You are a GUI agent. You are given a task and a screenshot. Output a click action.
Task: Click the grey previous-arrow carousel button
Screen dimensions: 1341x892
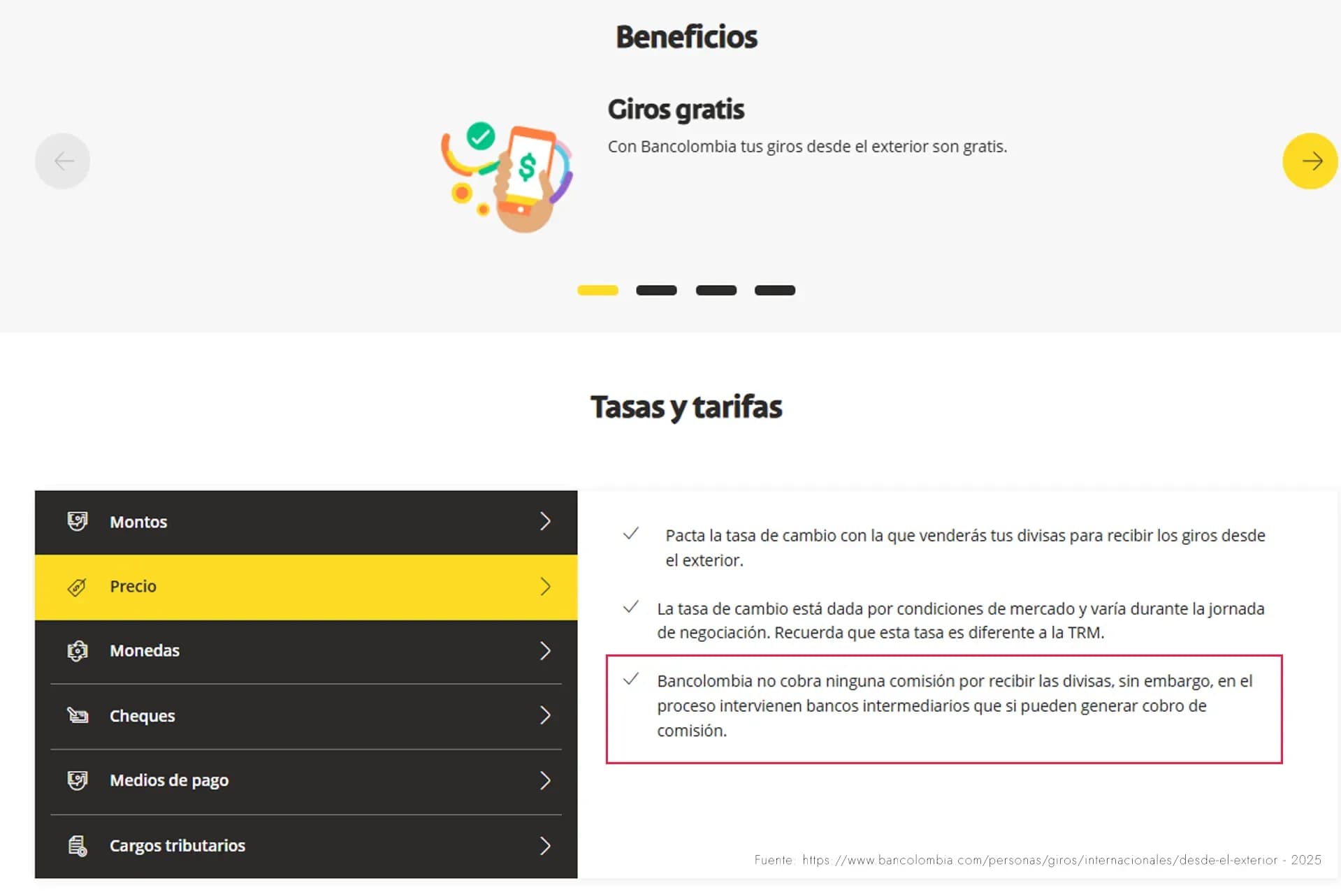[x=63, y=161]
